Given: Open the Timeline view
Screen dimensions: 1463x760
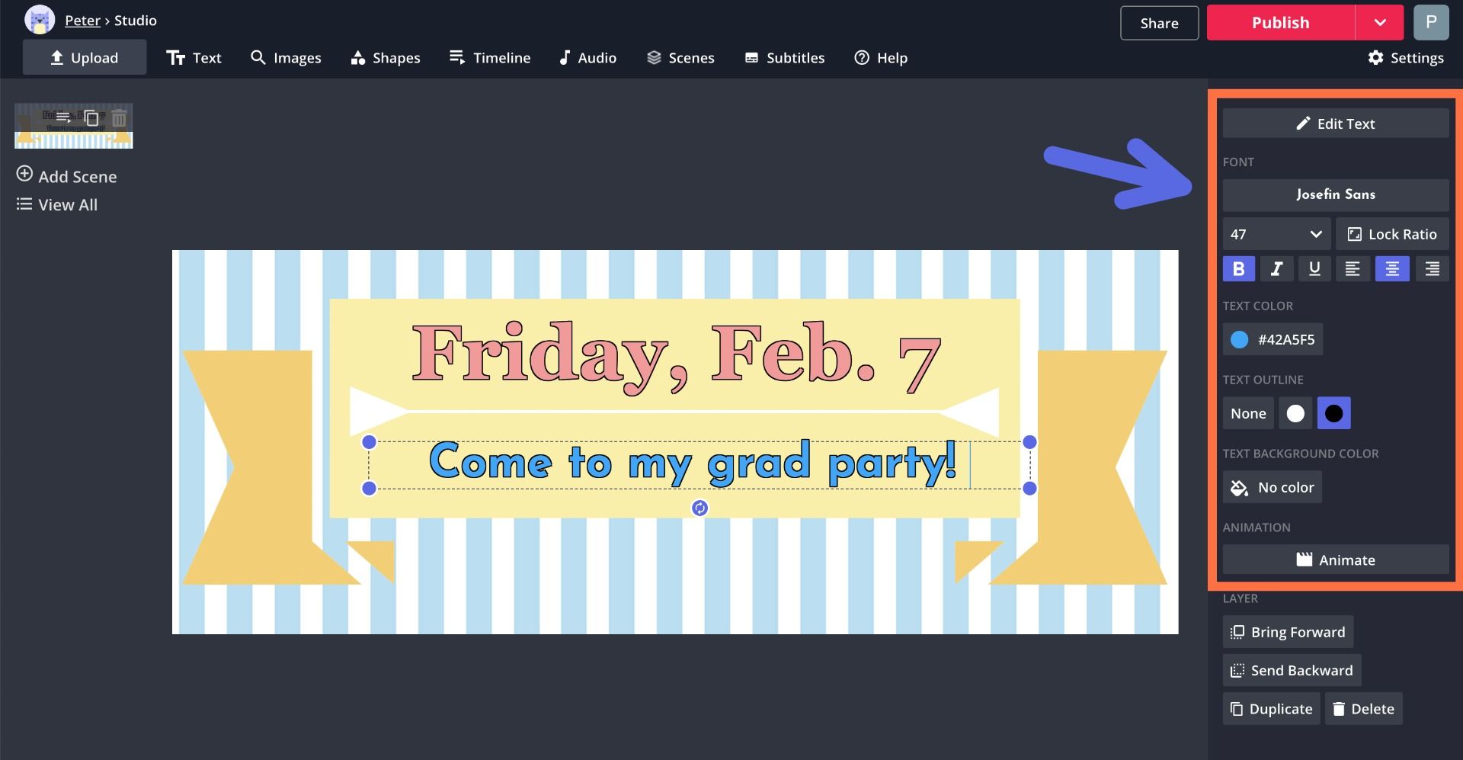Looking at the screenshot, I should click(x=490, y=58).
